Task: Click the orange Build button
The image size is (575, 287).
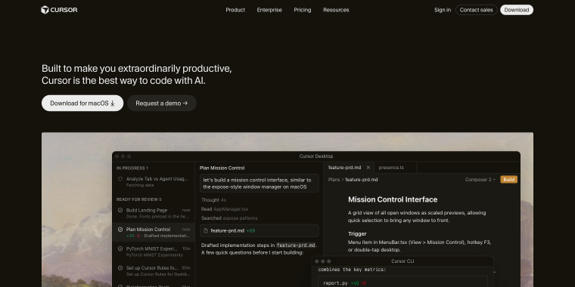Action: 508,180
